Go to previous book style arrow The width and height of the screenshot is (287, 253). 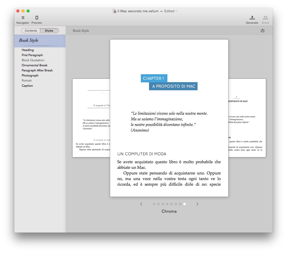pyautogui.click(x=141, y=204)
